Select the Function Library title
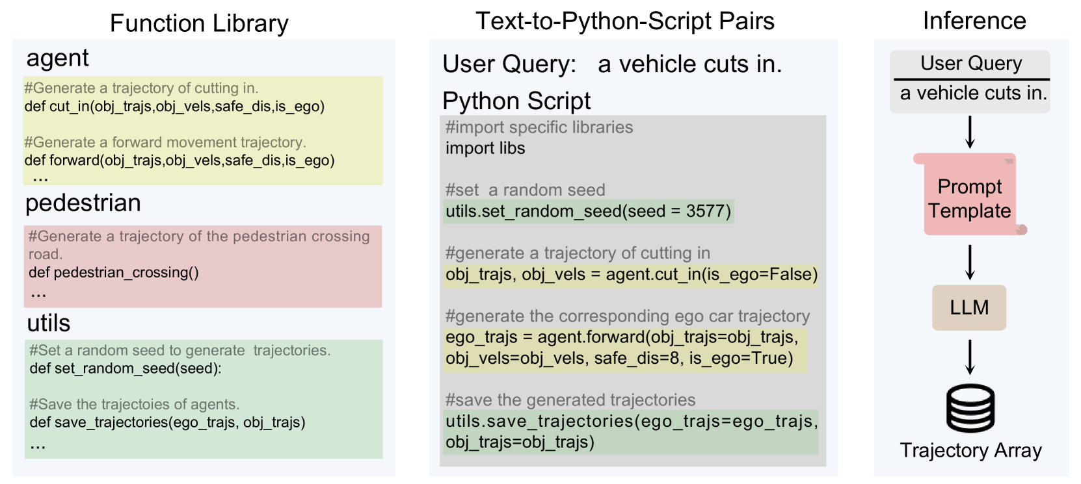Screen dimensions: 1081x484 (199, 23)
